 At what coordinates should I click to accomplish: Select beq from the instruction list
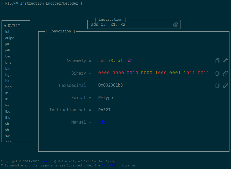(8, 56)
